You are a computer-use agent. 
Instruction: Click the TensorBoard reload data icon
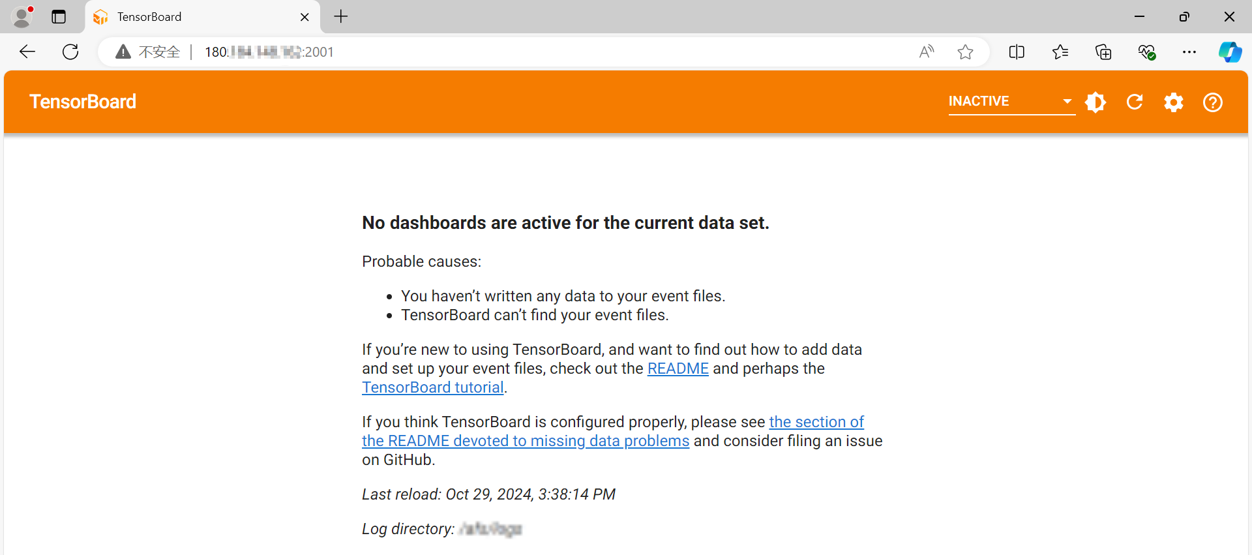1135,102
